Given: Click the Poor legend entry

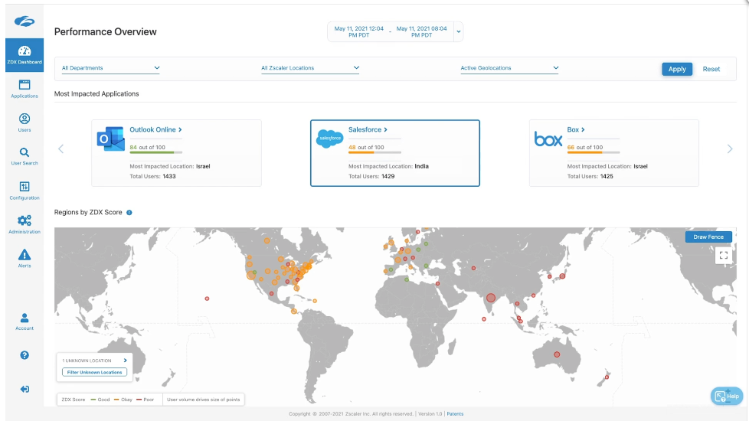Looking at the screenshot, I should tap(146, 400).
